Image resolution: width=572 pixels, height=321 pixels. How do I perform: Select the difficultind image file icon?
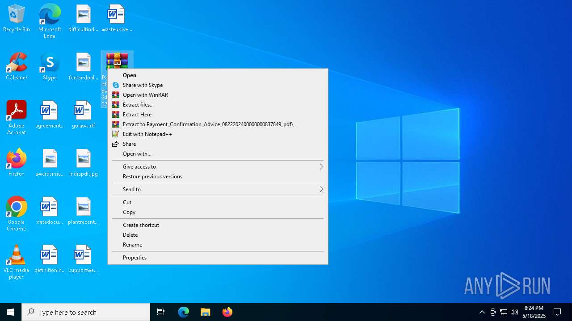[x=83, y=18]
